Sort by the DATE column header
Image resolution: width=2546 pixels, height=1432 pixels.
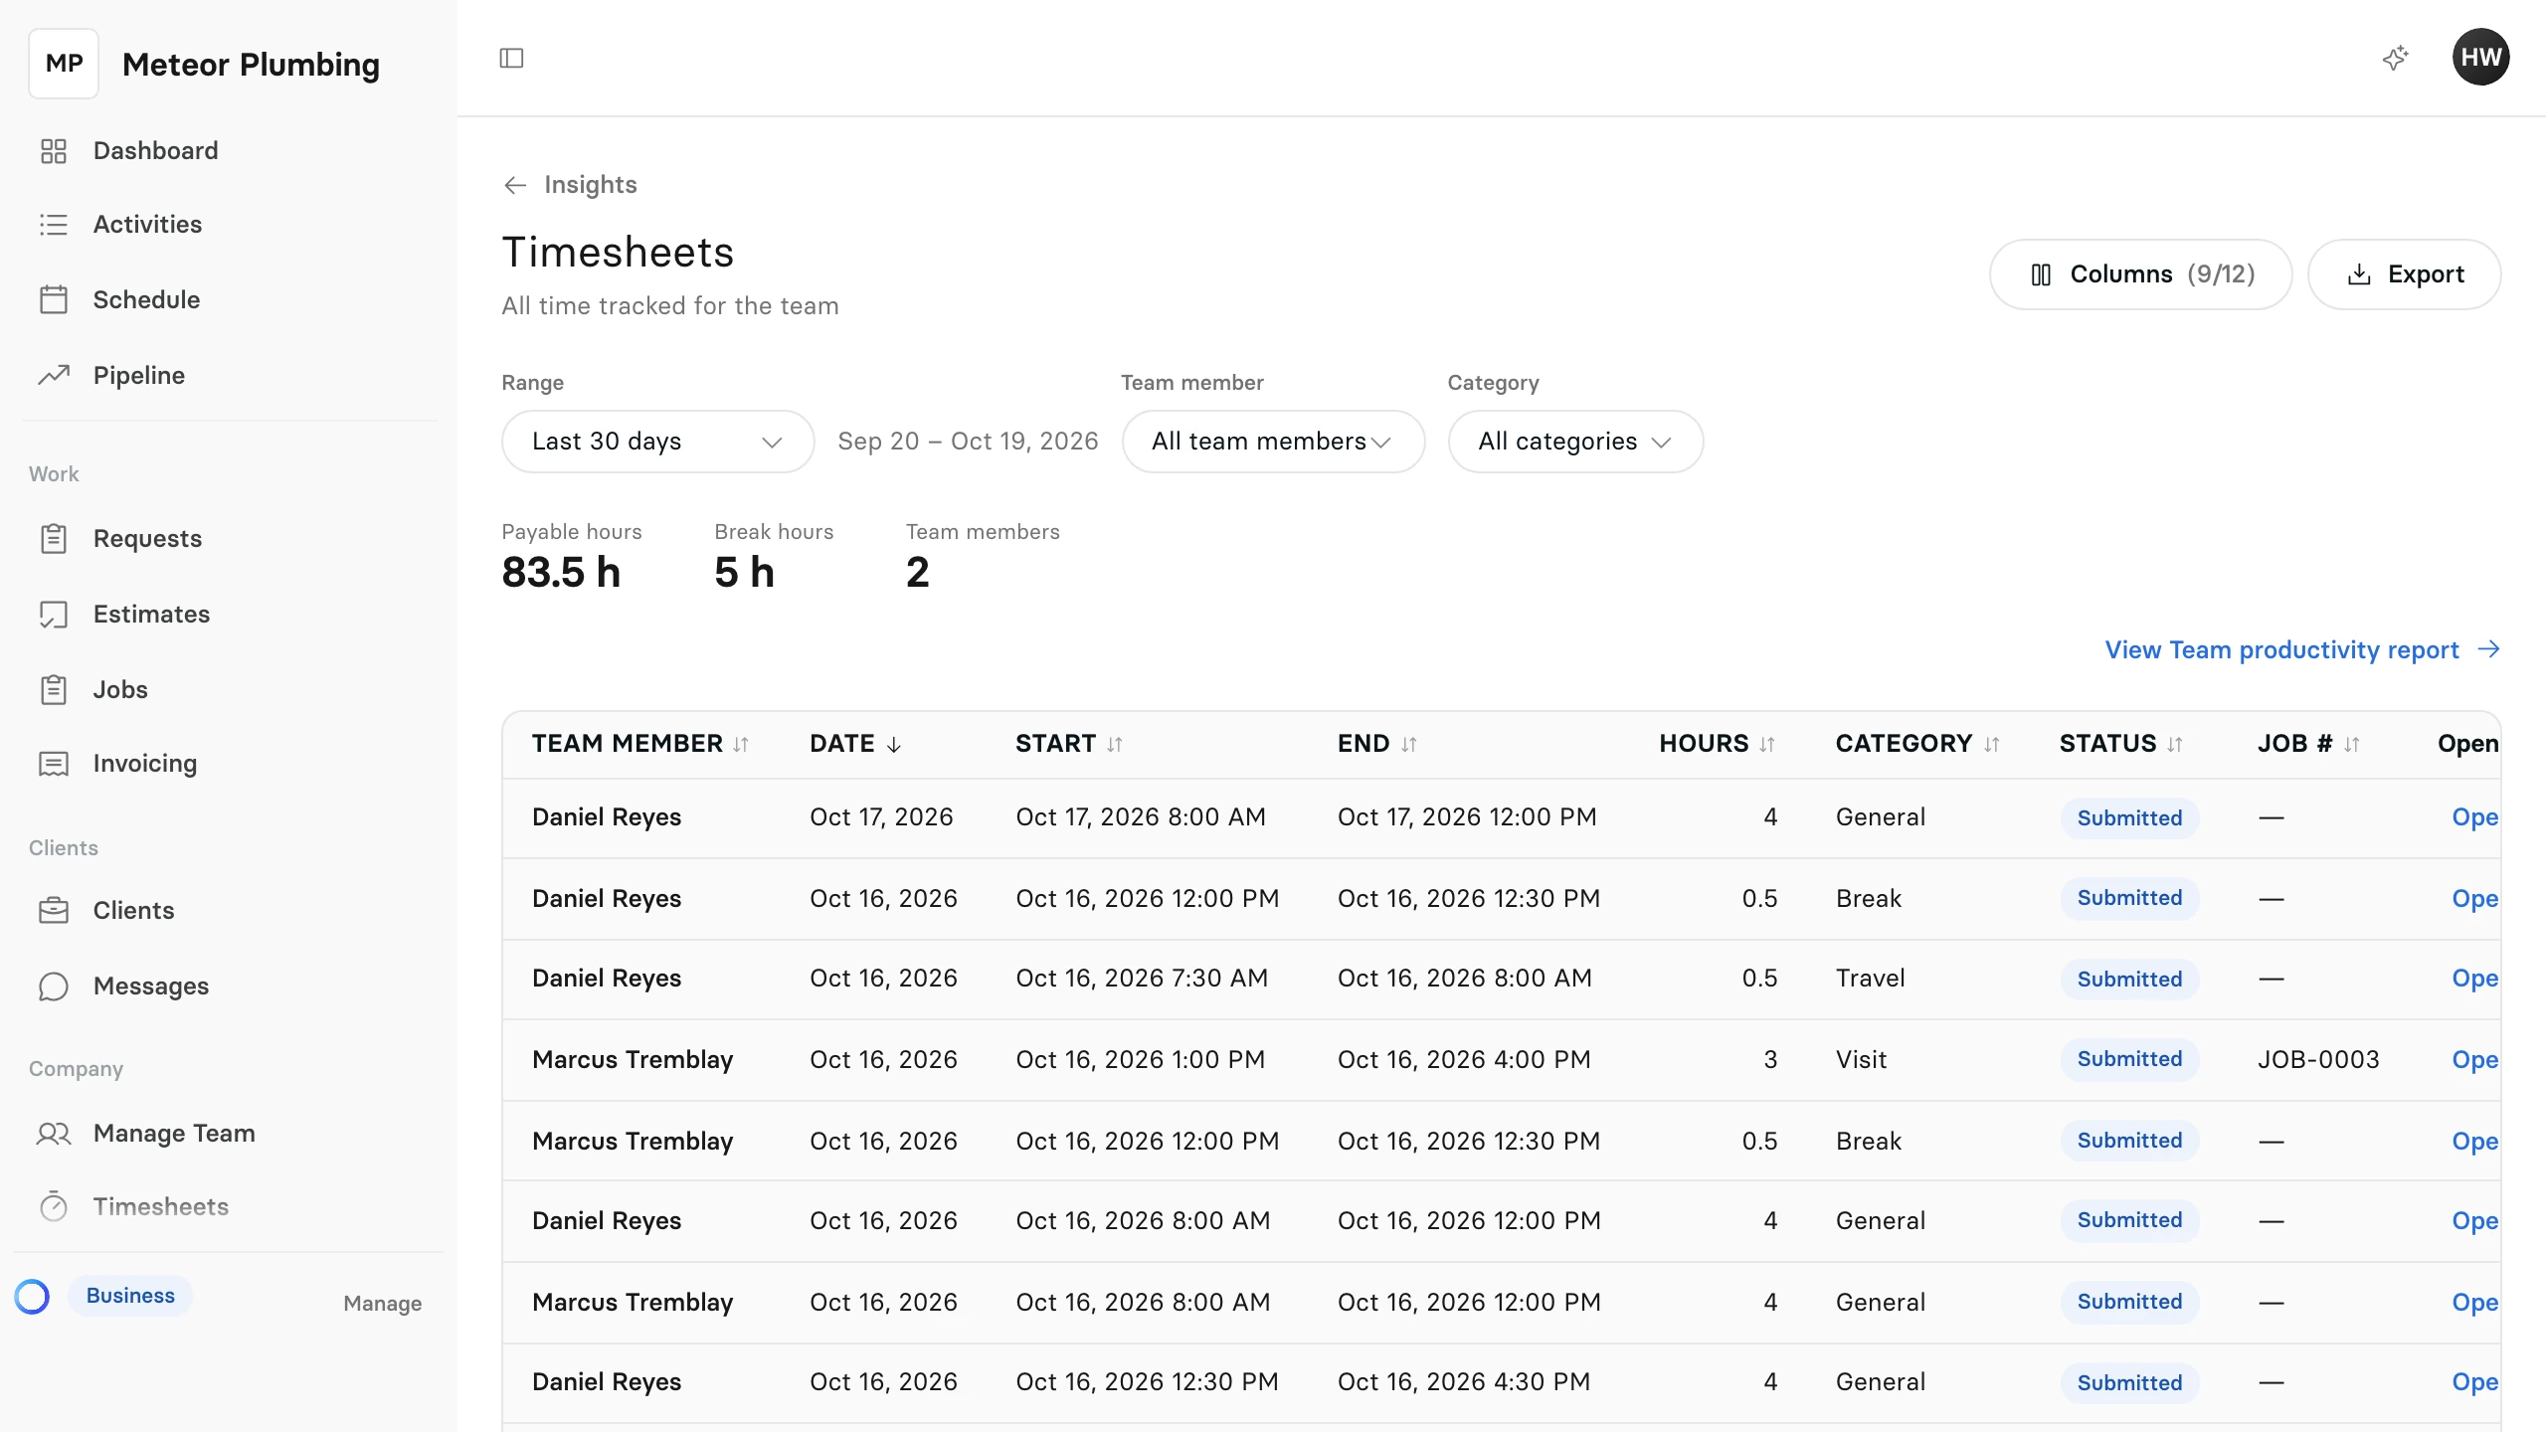pyautogui.click(x=856, y=744)
